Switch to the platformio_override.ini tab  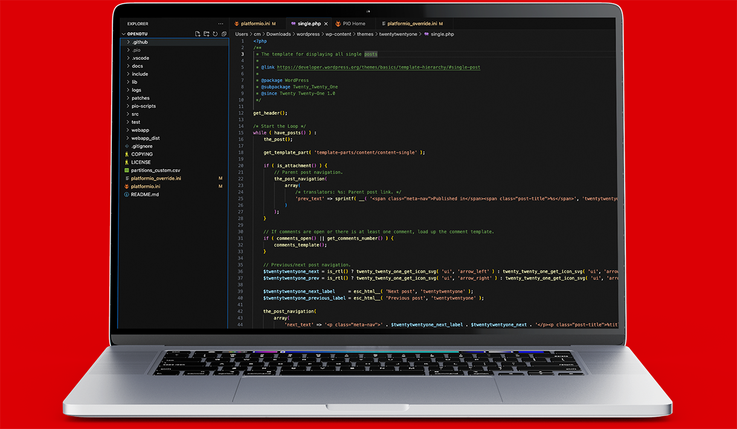click(x=412, y=24)
